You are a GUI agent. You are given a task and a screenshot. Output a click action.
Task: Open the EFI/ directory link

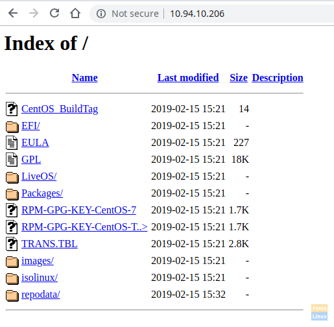(x=30, y=126)
